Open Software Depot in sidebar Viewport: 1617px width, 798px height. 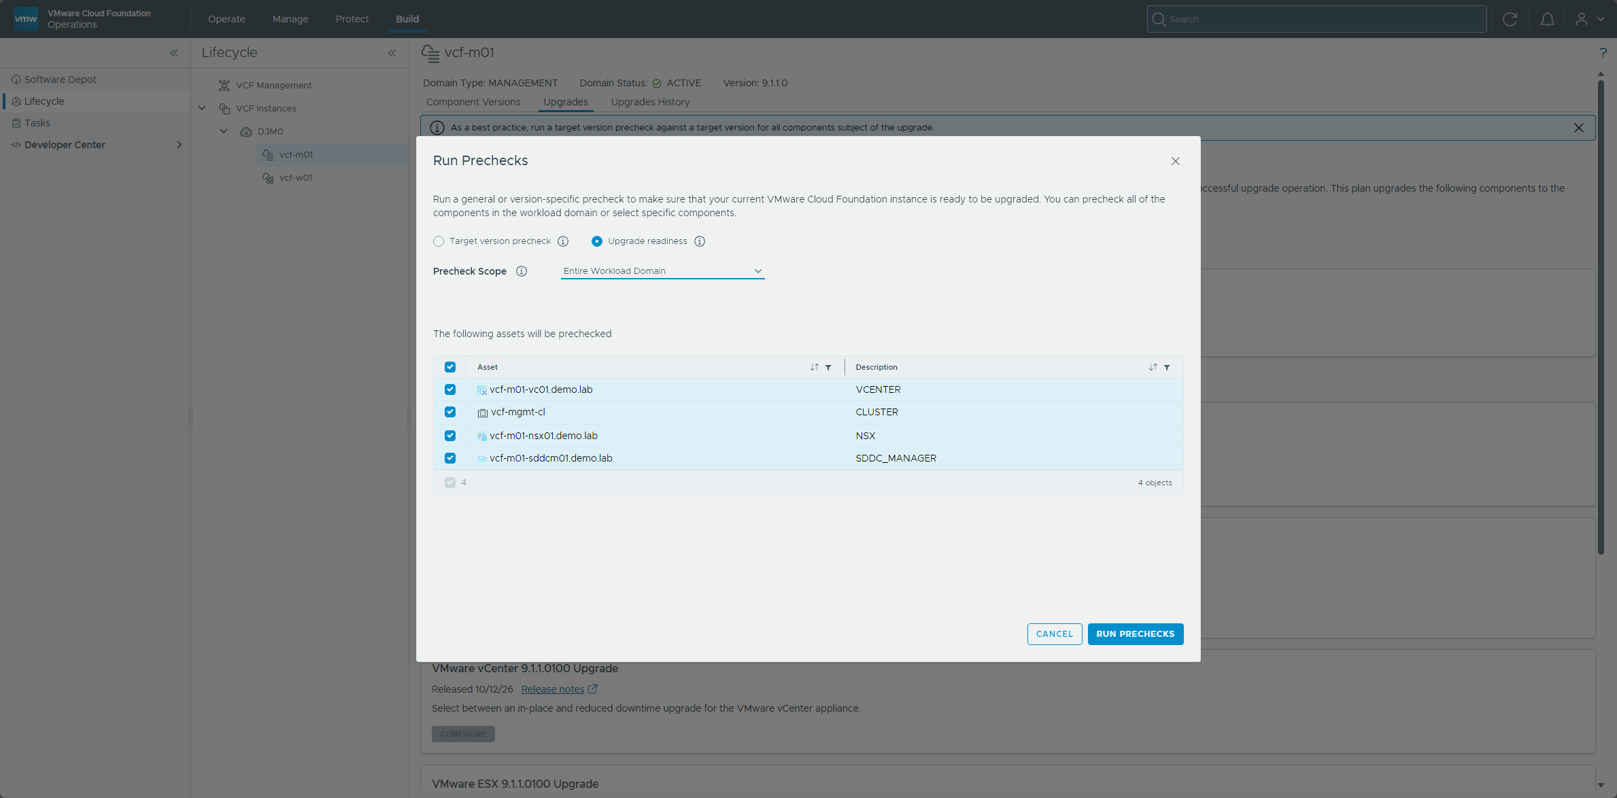[x=60, y=80]
